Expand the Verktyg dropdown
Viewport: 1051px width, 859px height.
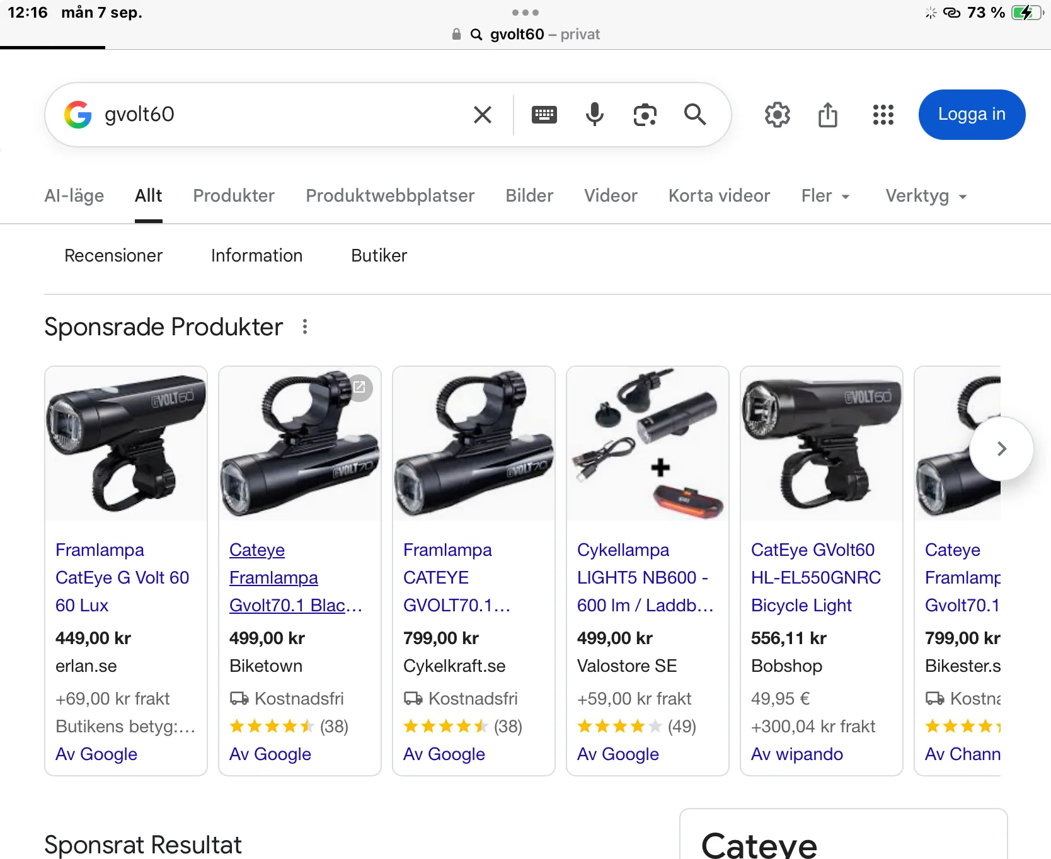[926, 196]
